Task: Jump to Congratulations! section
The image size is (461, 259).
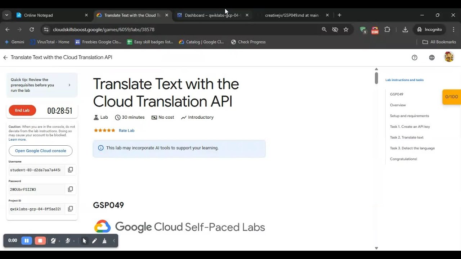Action: (x=403, y=159)
